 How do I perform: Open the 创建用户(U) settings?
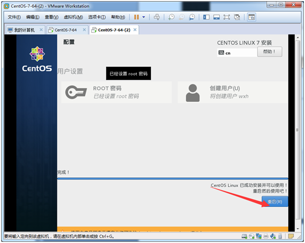pyautogui.click(x=233, y=92)
